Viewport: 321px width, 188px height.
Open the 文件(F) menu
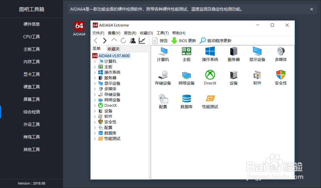coord(98,33)
